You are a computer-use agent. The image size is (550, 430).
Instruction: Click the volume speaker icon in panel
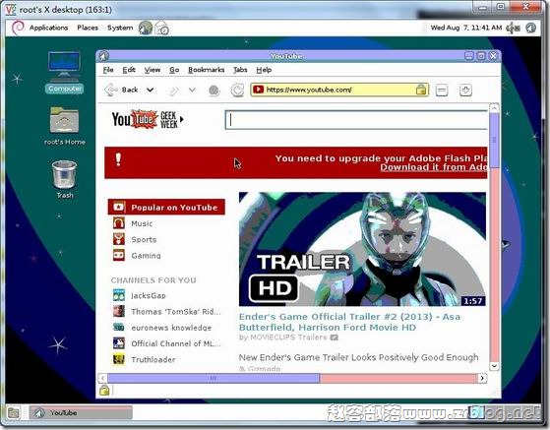pos(513,29)
